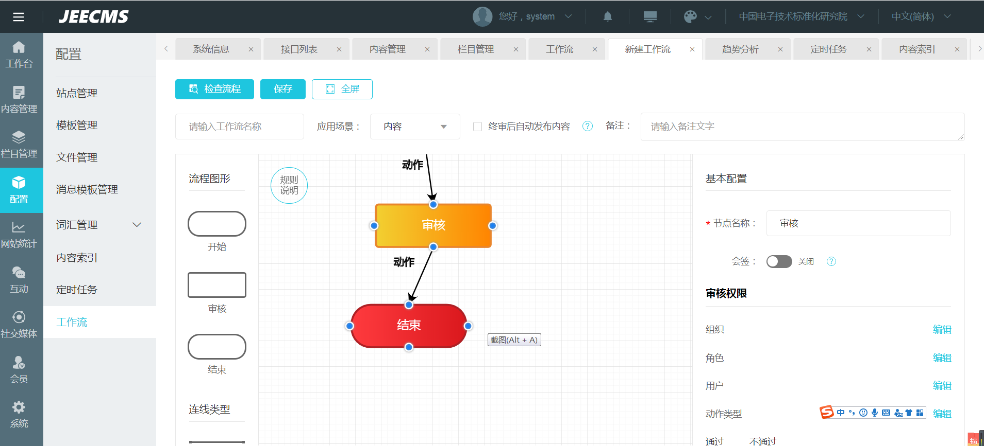Click 编辑 link for 组织
The image size is (984, 446).
[x=942, y=329]
